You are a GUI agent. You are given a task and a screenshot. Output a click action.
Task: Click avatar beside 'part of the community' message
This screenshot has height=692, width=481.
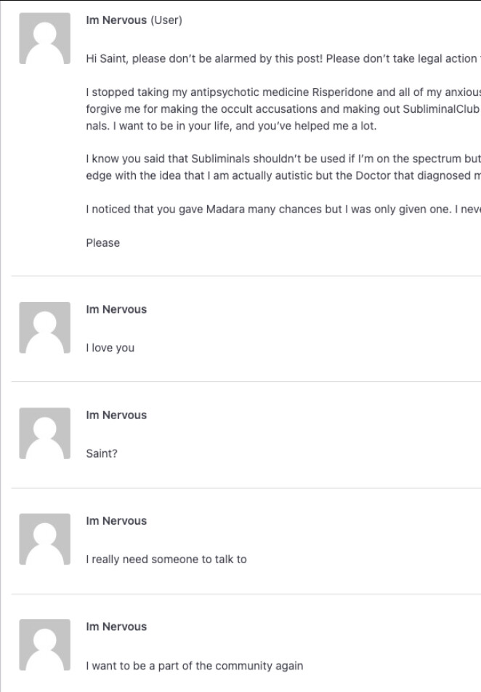pos(44,645)
